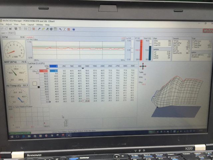
Task: Click the window grid toolbar icon
Action: click(x=55, y=29)
